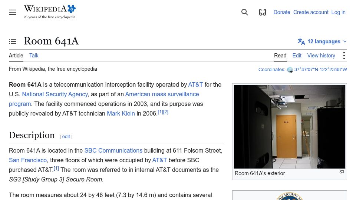Open the appearance glasses icon
This screenshot has width=356, height=200.
(x=263, y=12)
